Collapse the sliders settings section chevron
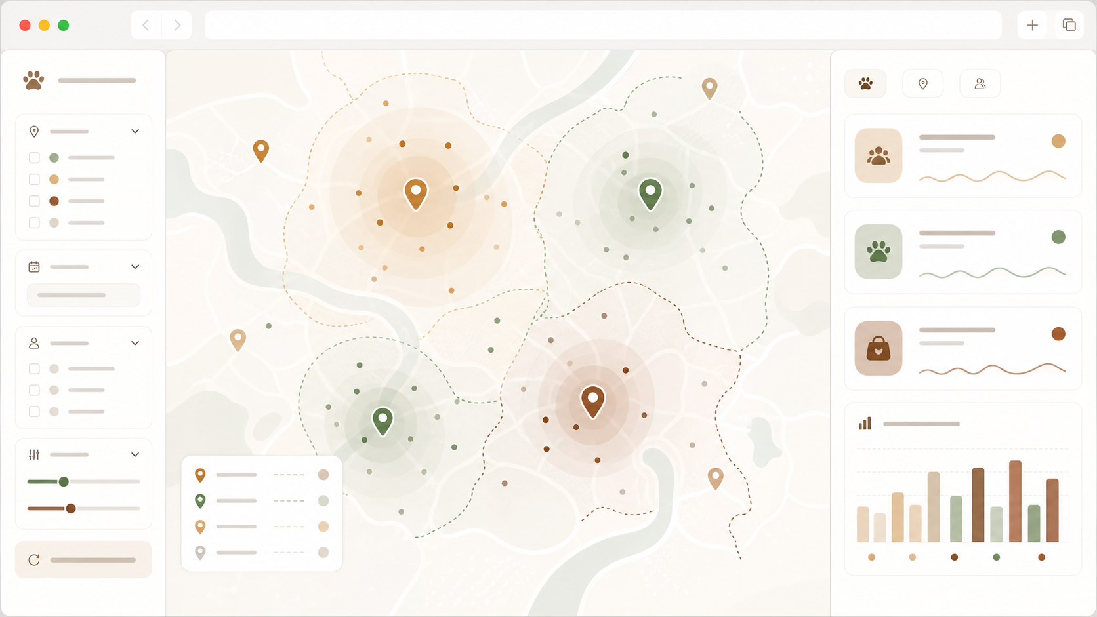 point(135,454)
